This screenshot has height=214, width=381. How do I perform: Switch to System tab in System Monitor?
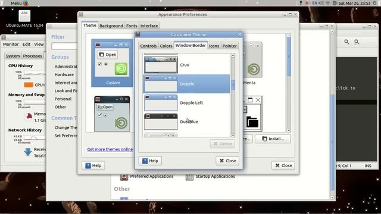coord(13,56)
